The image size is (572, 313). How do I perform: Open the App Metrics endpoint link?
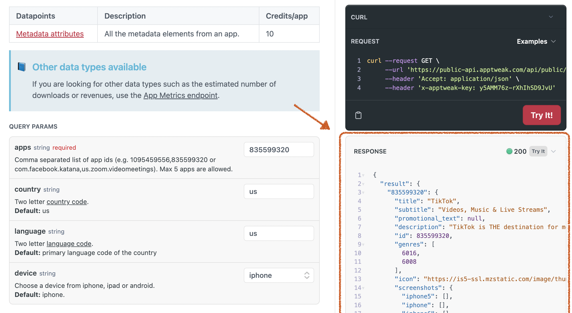click(x=180, y=95)
